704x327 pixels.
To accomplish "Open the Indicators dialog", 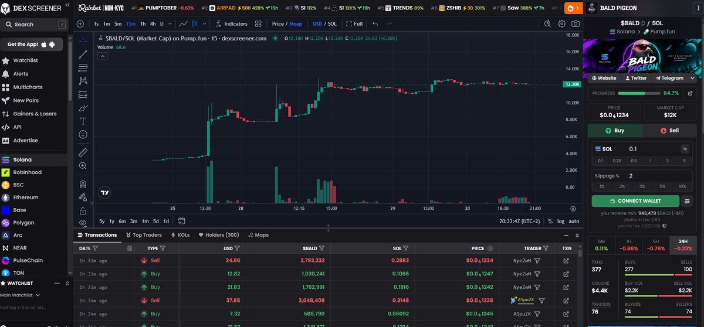I will click(x=231, y=24).
